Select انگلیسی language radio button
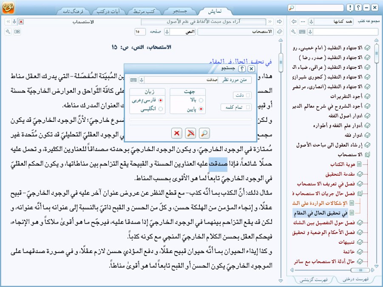The height and width of the screenshot is (287, 383). tap(161, 109)
